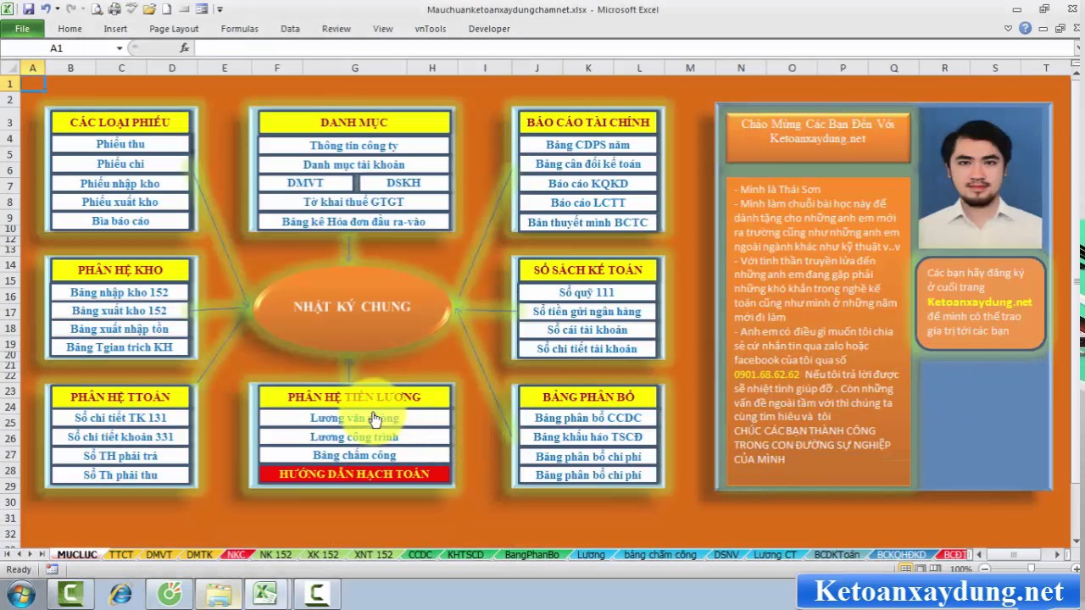The width and height of the screenshot is (1085, 610).
Task: Switch to Normal view icon in status bar
Action: pos(905,569)
